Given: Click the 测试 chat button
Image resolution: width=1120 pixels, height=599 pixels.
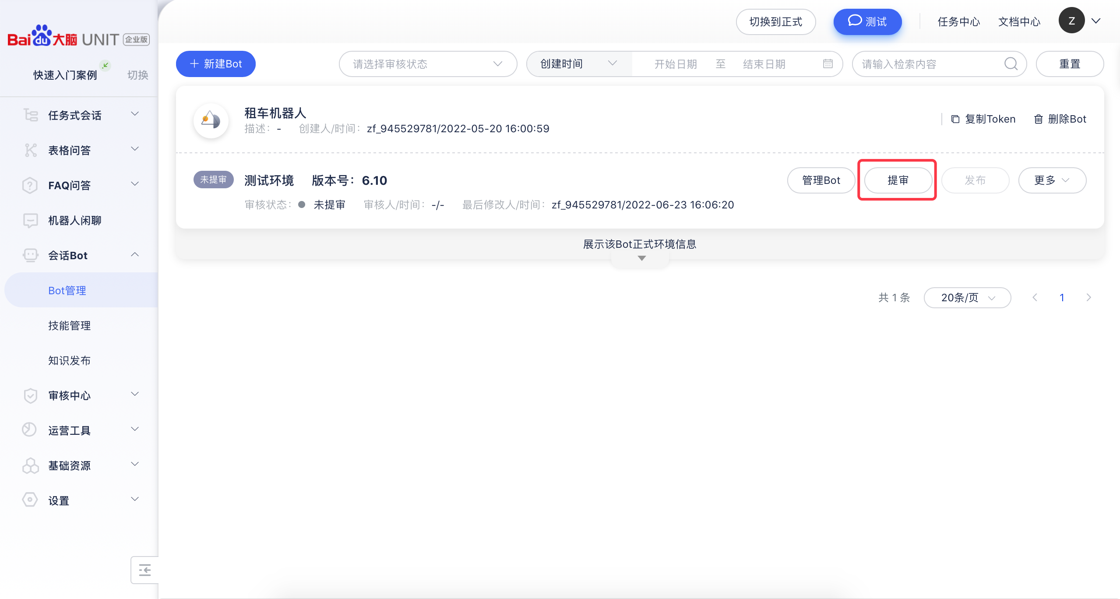Looking at the screenshot, I should click(867, 22).
